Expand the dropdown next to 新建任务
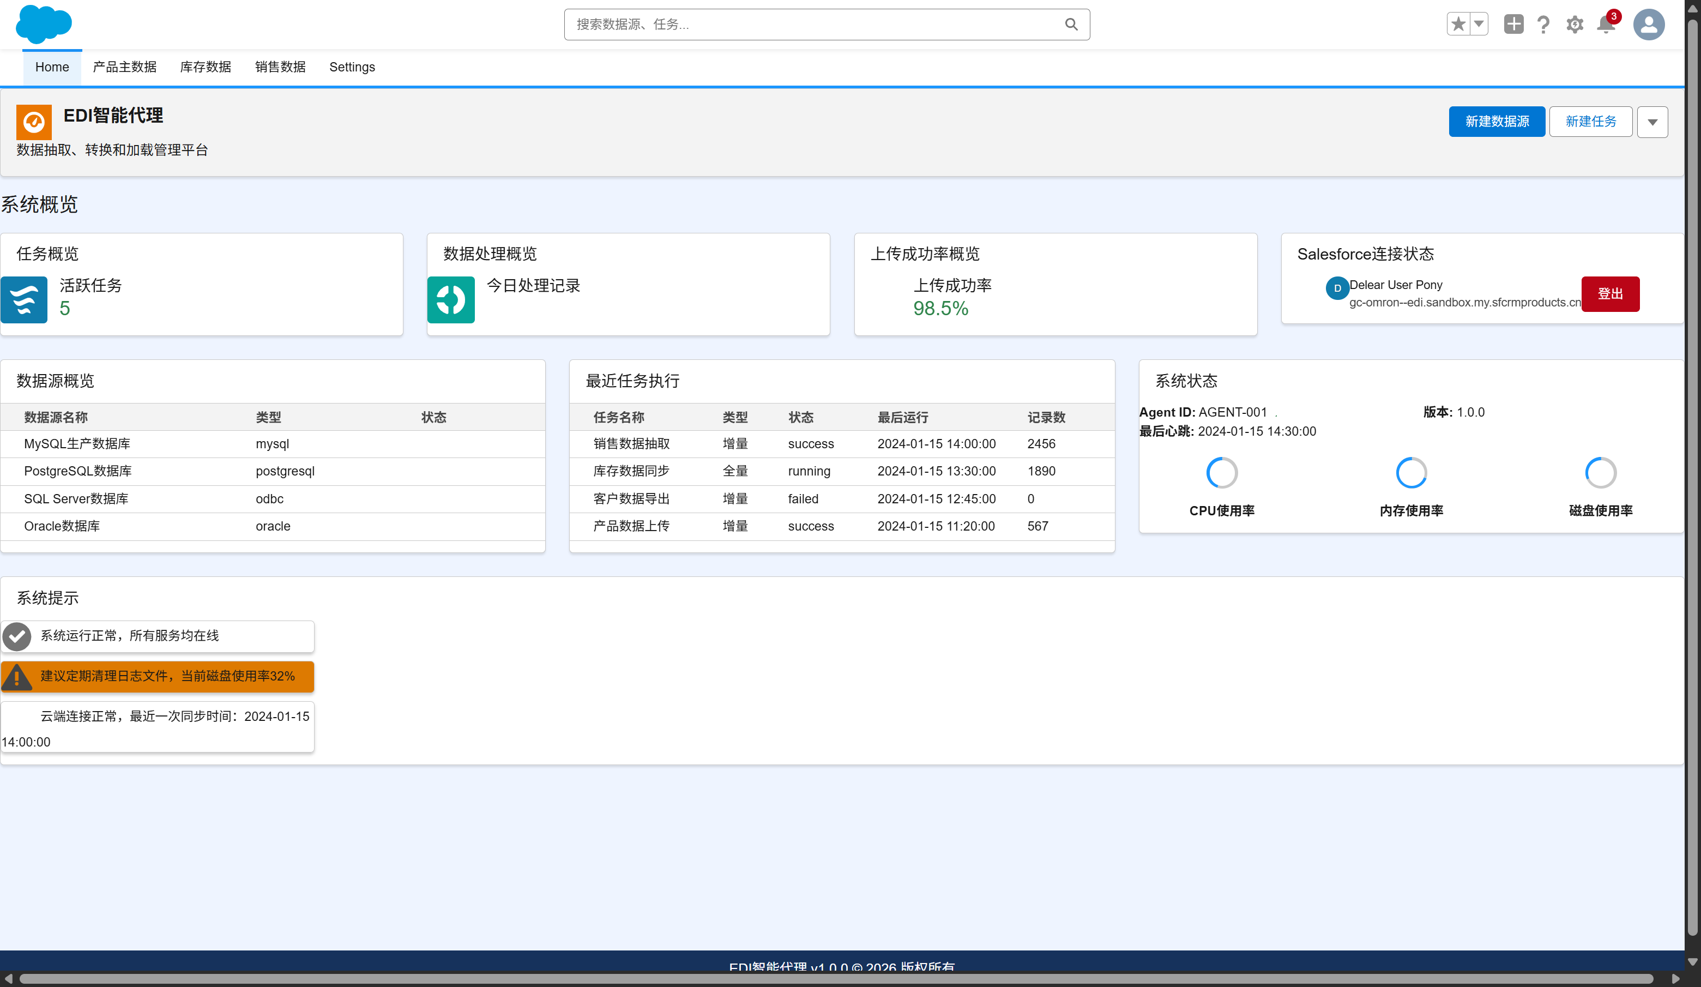 click(1652, 122)
